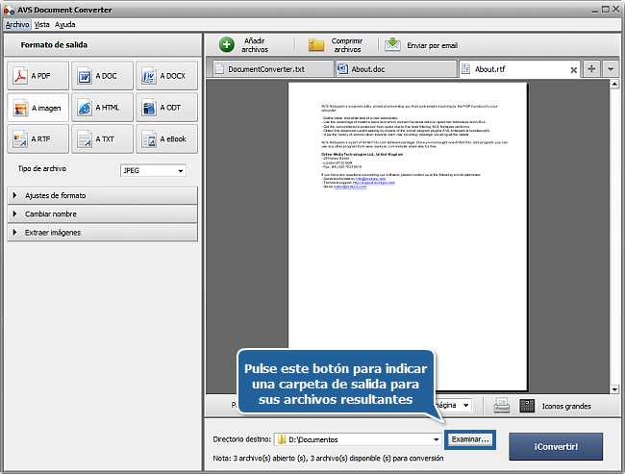Pick the A TXT output format
Image resolution: width=625 pixels, height=474 pixels.
point(103,139)
